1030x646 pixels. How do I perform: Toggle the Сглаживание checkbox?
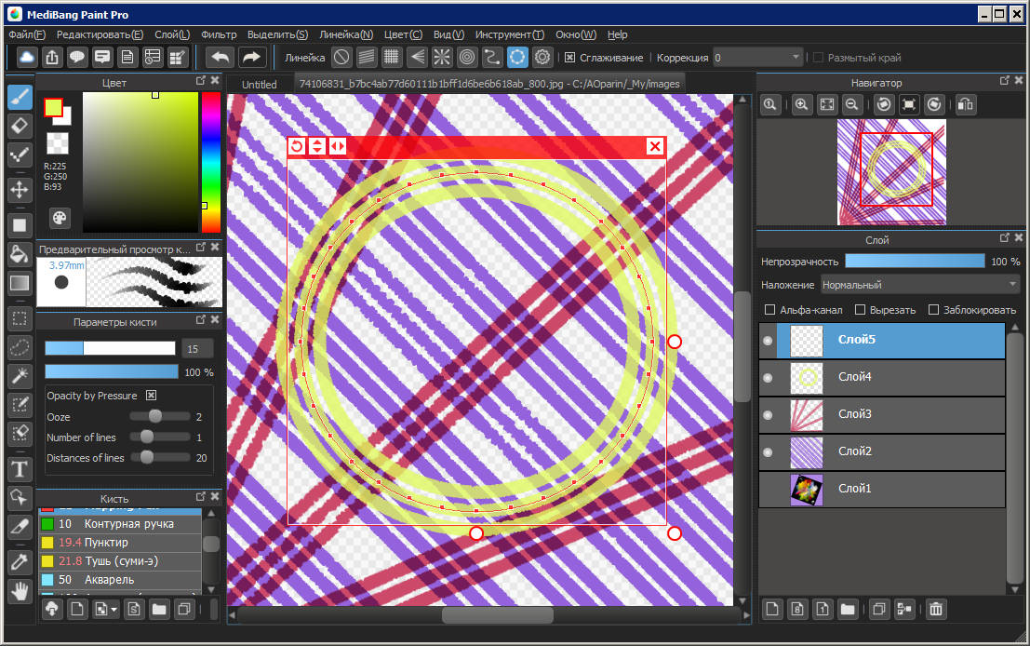[x=569, y=58]
